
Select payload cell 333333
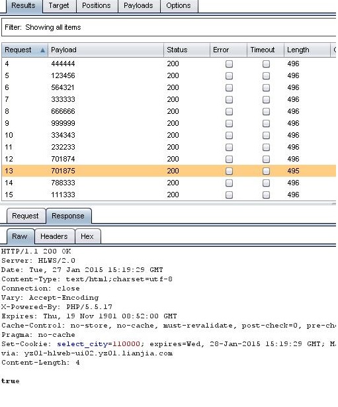click(x=63, y=100)
